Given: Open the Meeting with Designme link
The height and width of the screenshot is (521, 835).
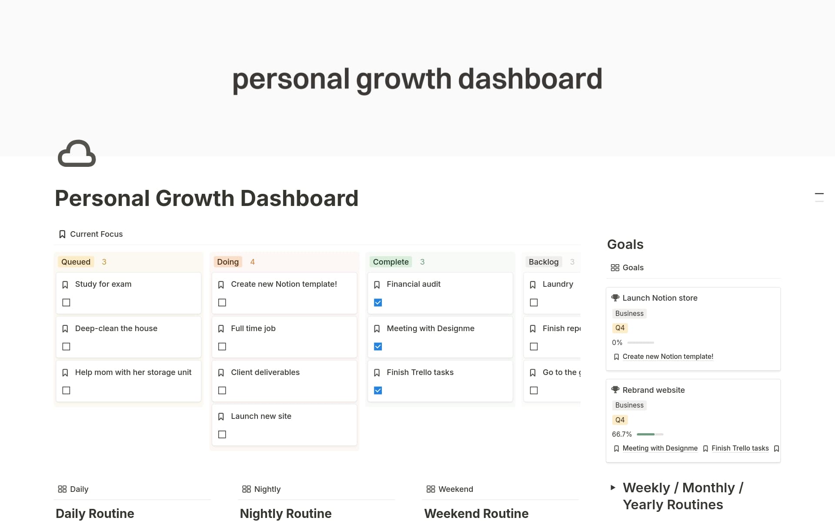Looking at the screenshot, I should point(660,448).
